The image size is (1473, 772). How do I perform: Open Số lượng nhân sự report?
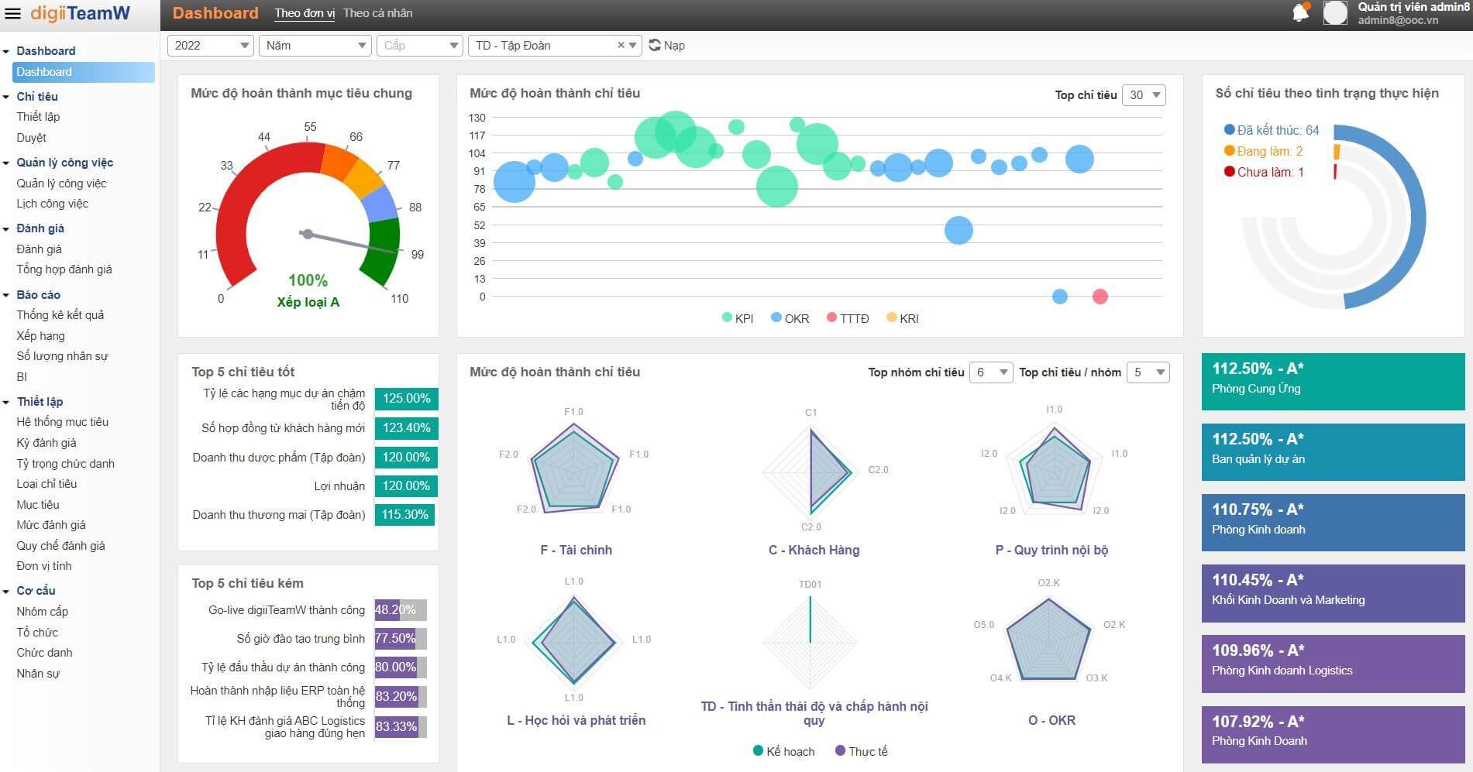click(62, 356)
